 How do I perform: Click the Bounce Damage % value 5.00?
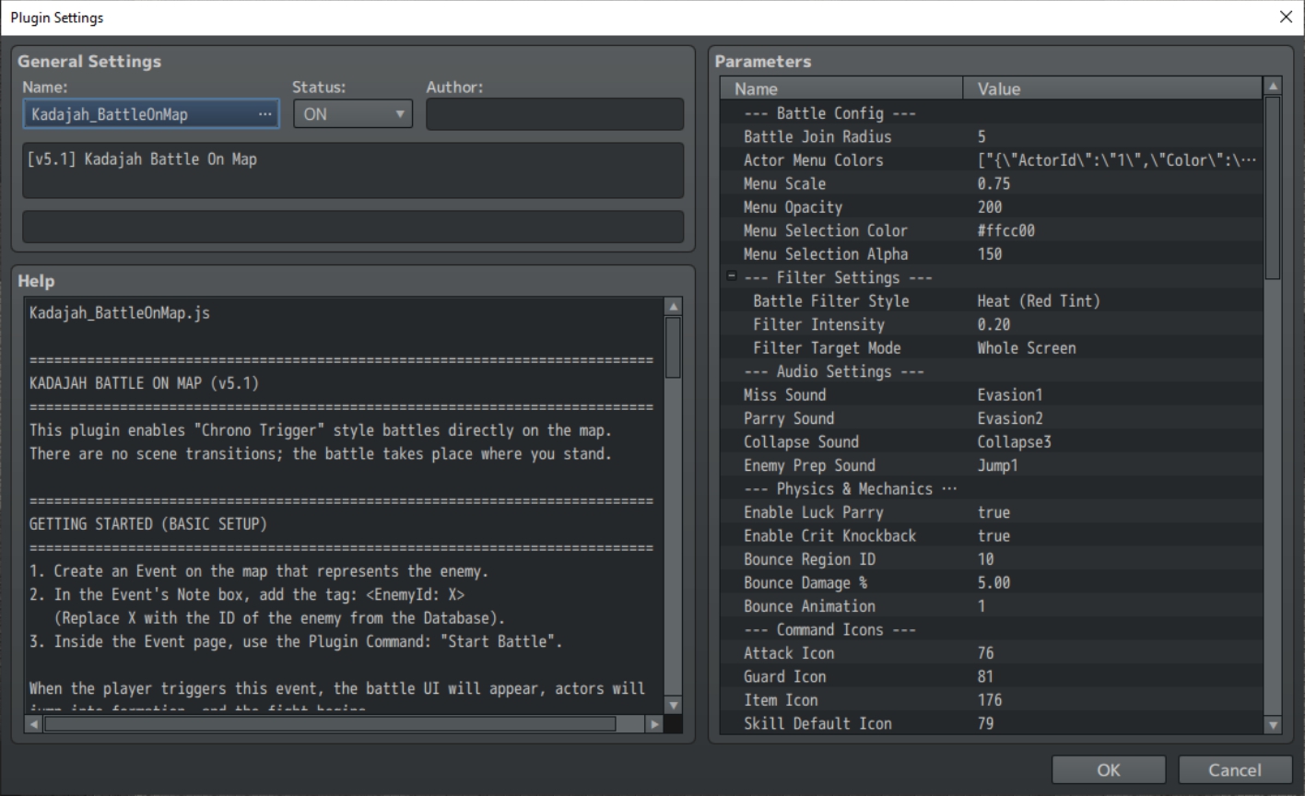[x=993, y=583]
